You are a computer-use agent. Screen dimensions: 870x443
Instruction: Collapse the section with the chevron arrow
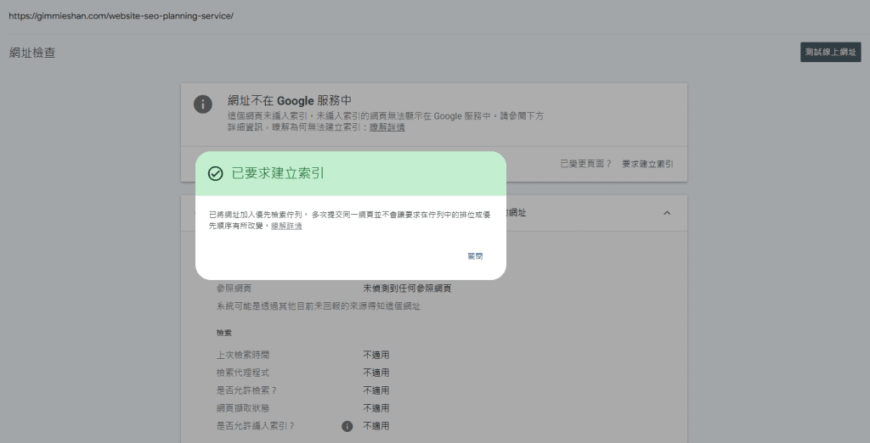667,213
